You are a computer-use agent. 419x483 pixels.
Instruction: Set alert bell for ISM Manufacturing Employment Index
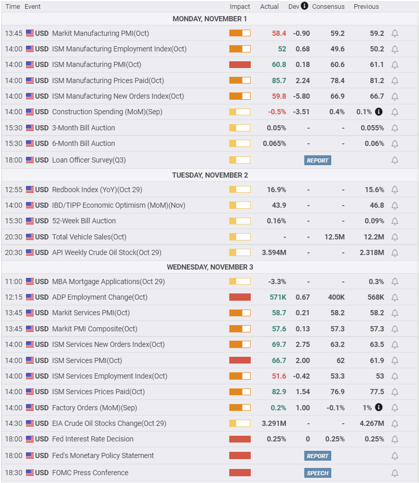click(395, 49)
